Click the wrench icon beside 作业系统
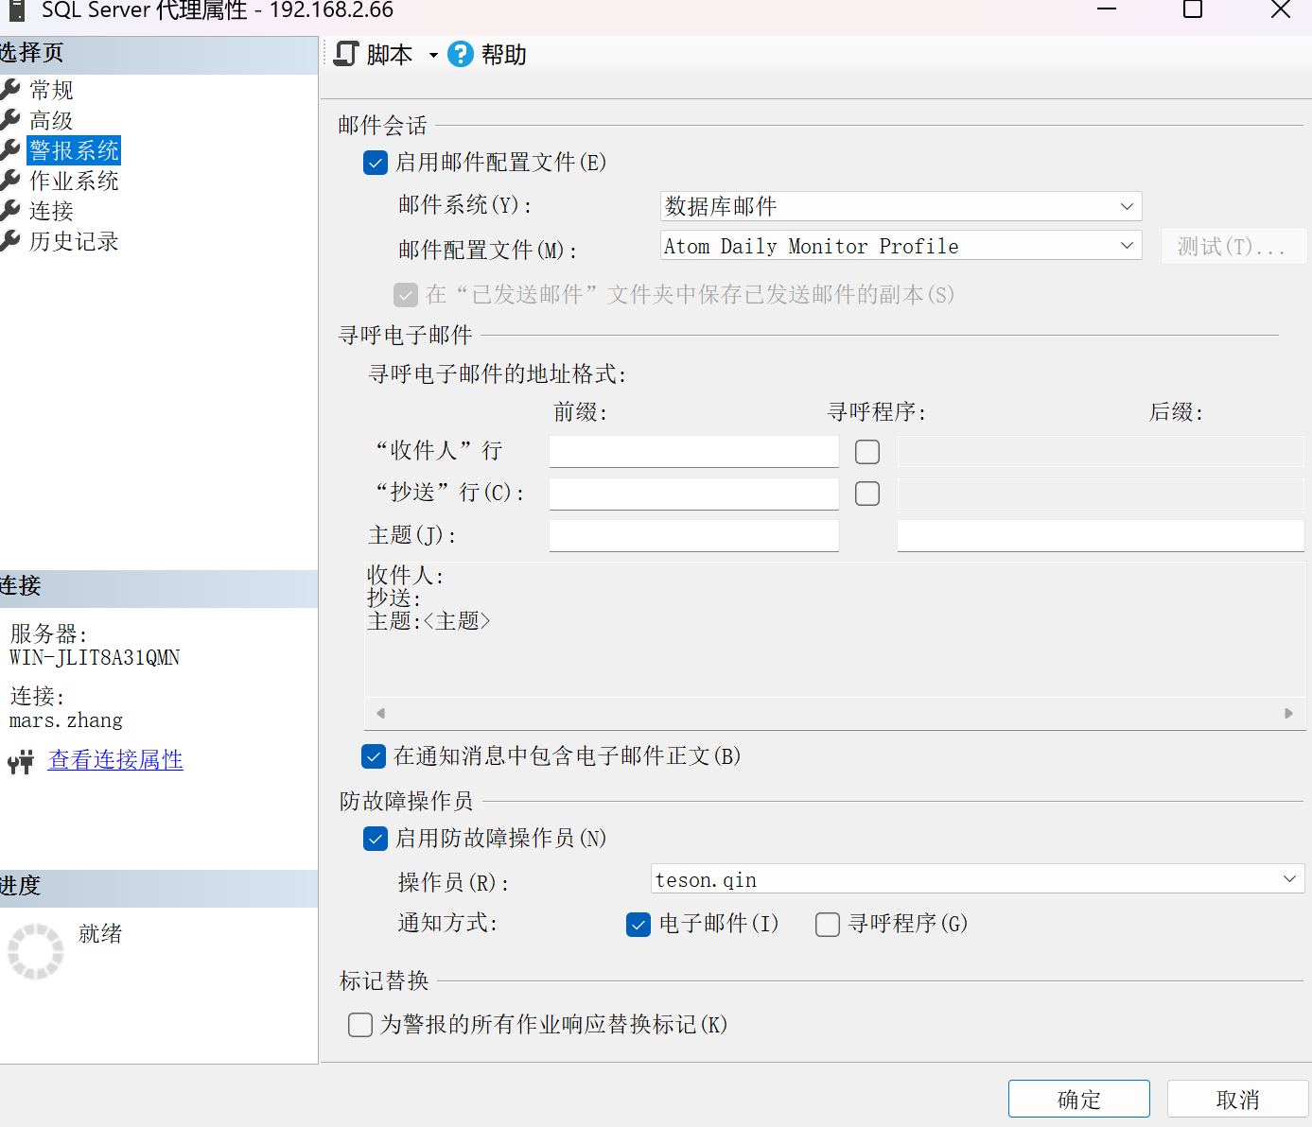The width and height of the screenshot is (1312, 1127). click(x=10, y=180)
